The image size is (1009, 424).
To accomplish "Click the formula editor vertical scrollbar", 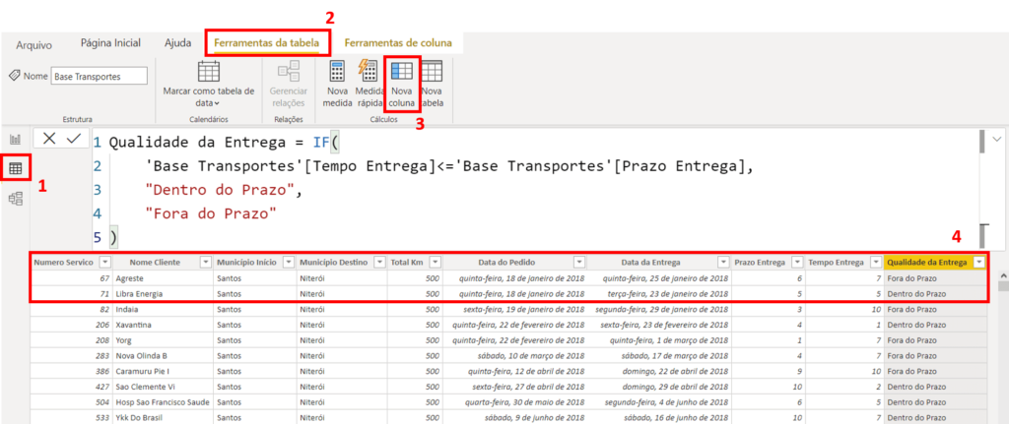I will pos(982,142).
